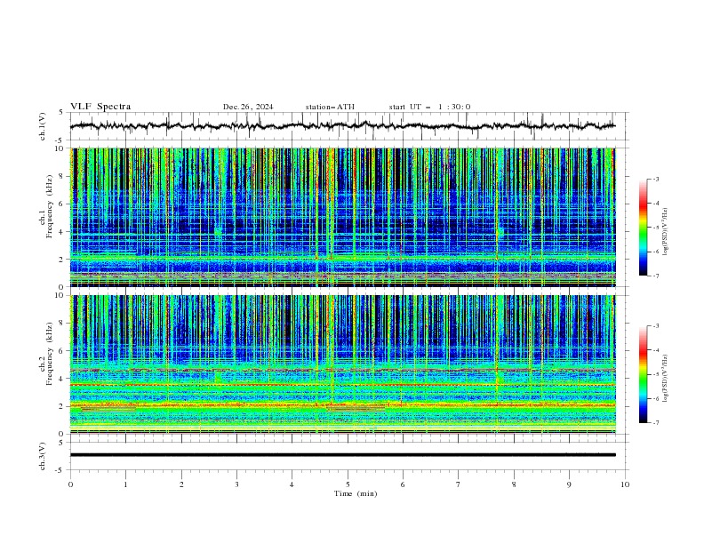The width and height of the screenshot is (704, 544).
Task: Click "-7" on the ch.1 color bar
Action: [x=656, y=276]
